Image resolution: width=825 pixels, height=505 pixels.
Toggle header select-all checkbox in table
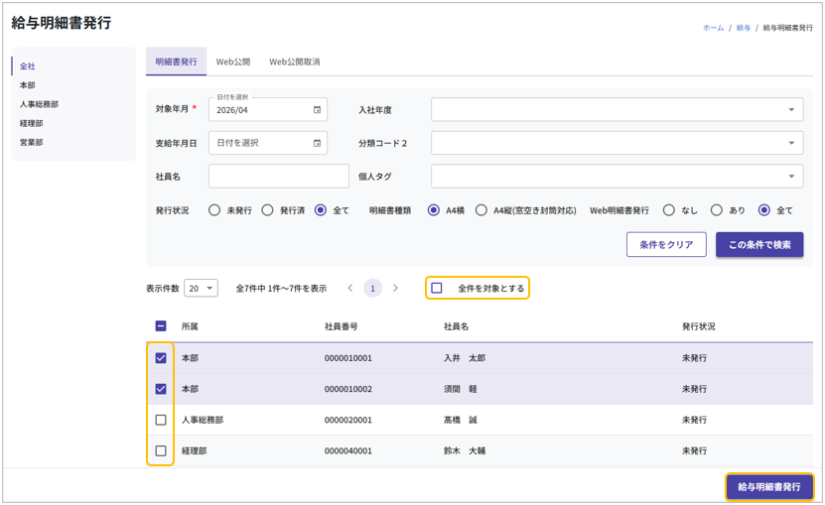161,326
